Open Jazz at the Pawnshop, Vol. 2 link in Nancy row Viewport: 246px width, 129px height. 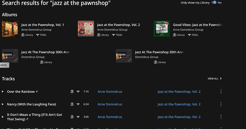click(x=179, y=104)
